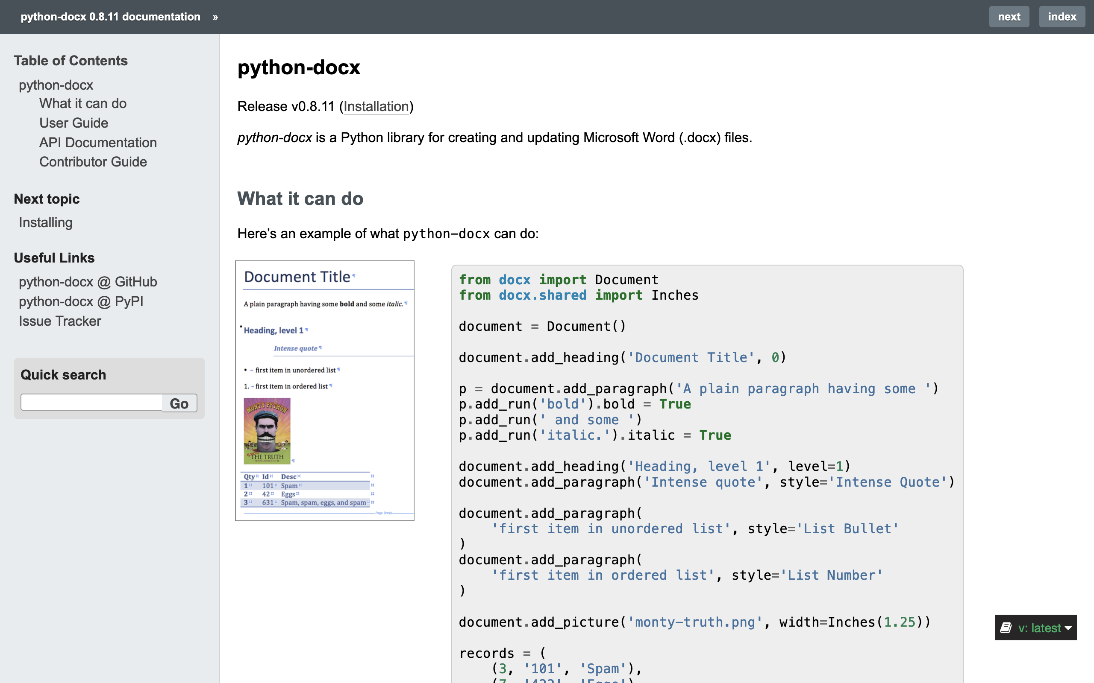
Task: Click the Issue Tracker link
Action: coord(59,321)
